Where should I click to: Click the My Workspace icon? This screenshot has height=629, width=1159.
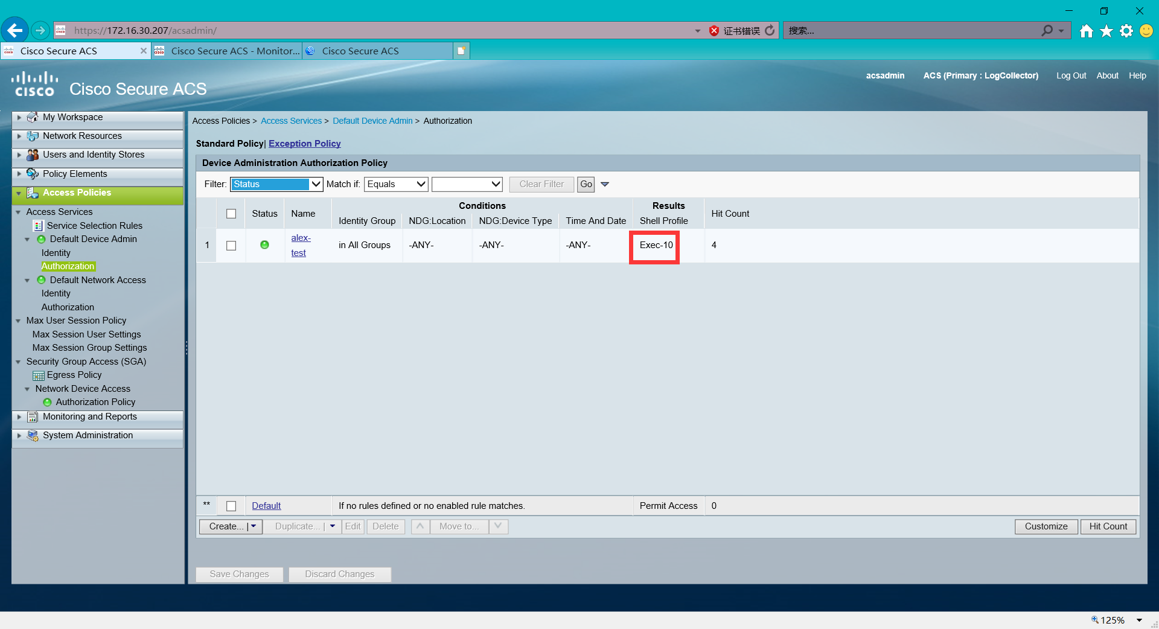33,117
